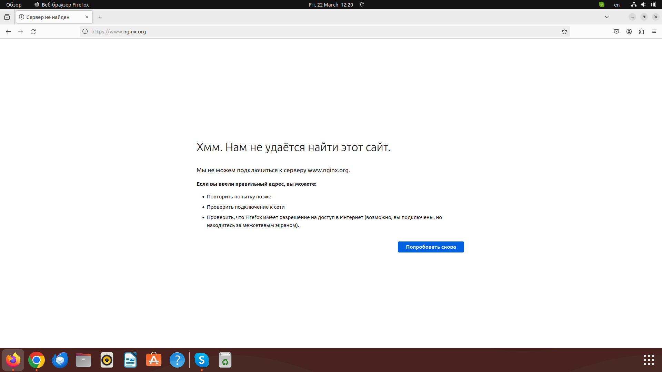This screenshot has width=662, height=372.
Task: Launch Google Chrome from the dock
Action: (x=37, y=360)
